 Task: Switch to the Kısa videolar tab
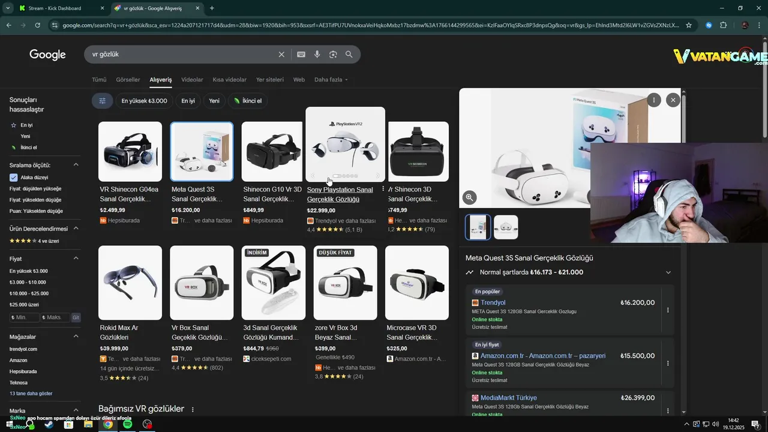(230, 80)
